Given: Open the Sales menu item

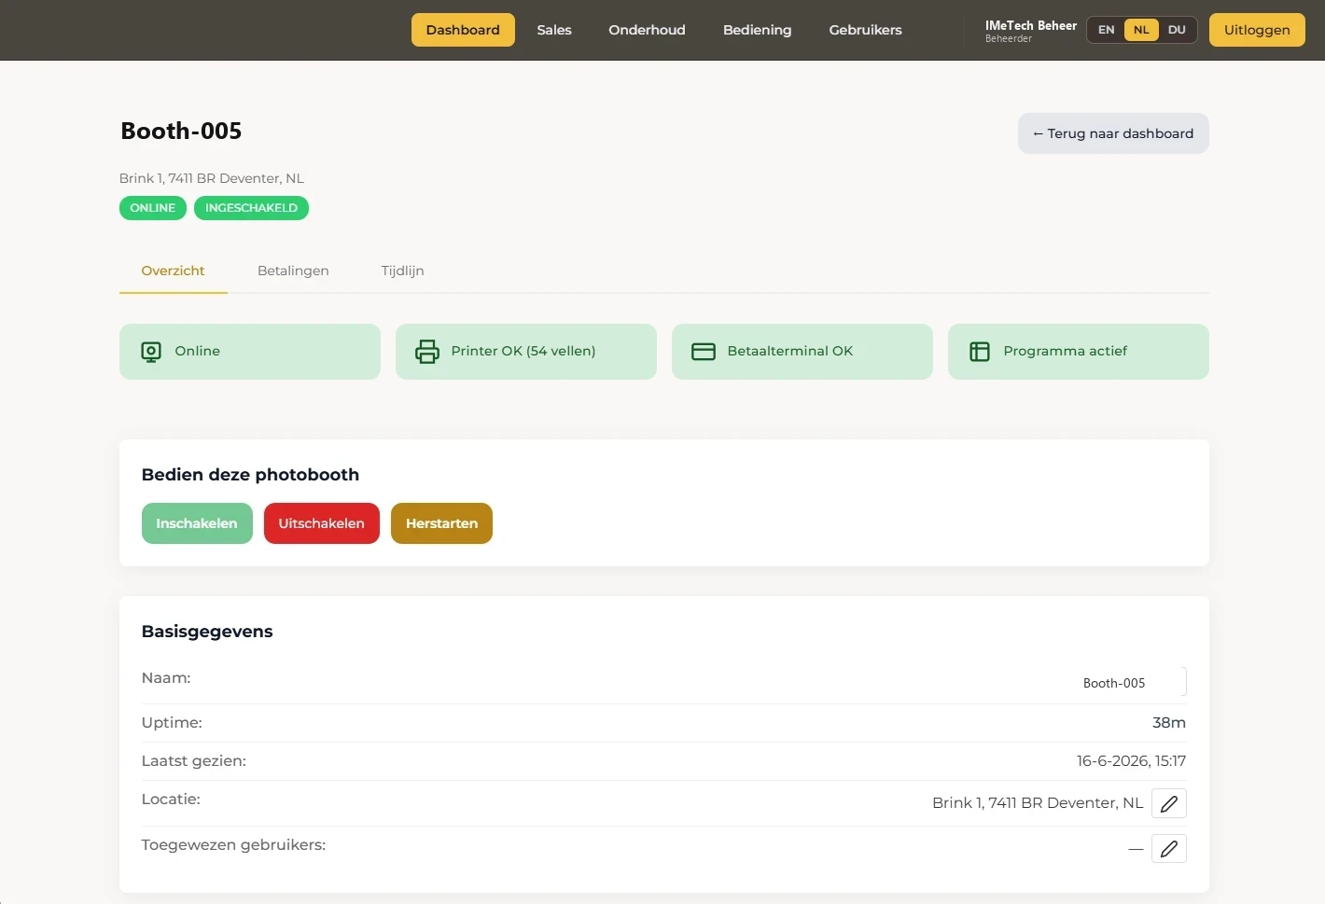Looking at the screenshot, I should tap(554, 30).
